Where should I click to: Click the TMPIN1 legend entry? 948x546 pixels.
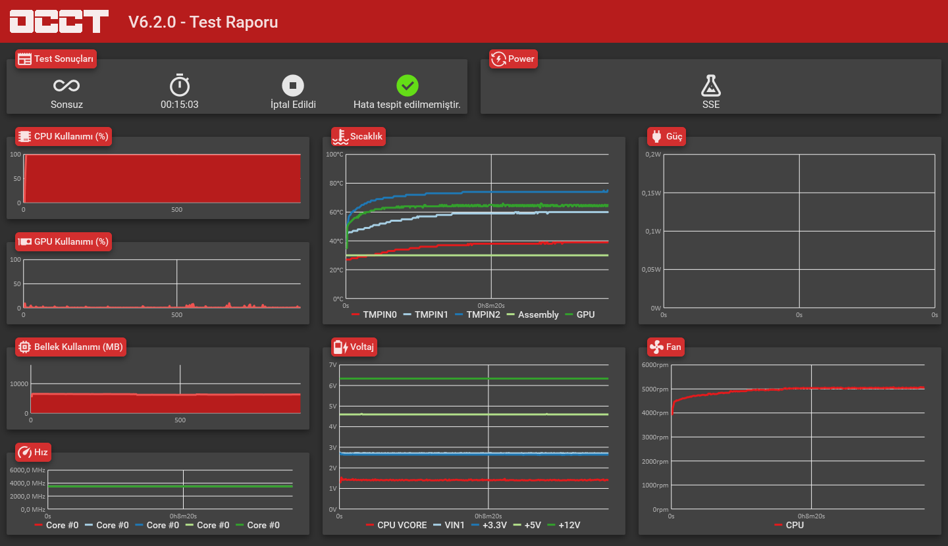click(425, 315)
